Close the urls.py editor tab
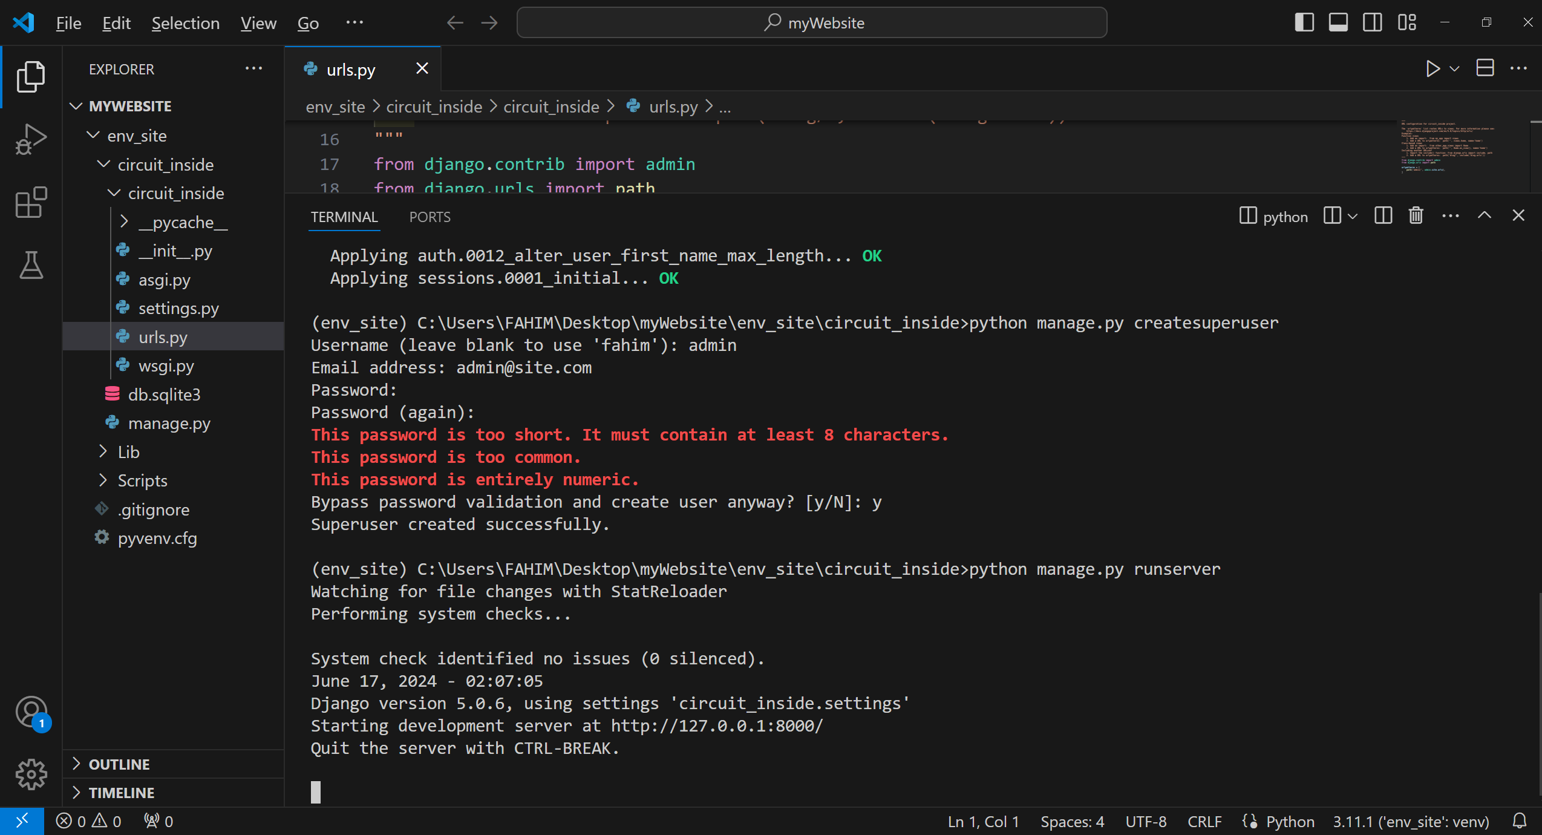 point(422,68)
